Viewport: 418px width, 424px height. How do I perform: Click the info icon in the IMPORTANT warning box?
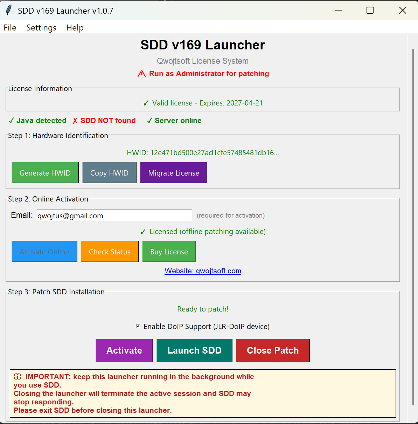(x=17, y=376)
